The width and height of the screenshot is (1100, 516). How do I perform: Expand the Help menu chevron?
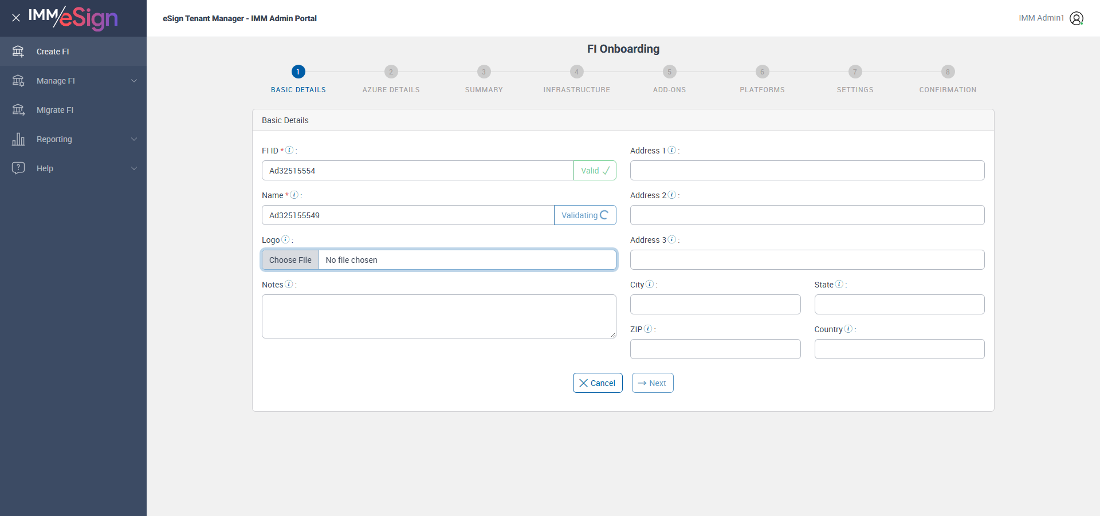[134, 168]
